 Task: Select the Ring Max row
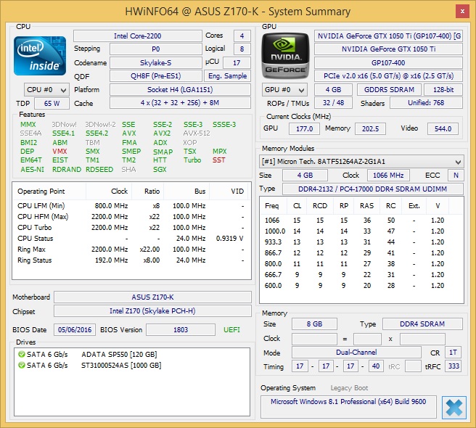coord(131,250)
